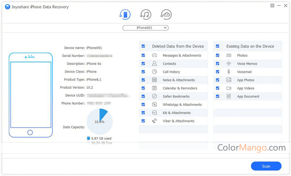The width and height of the screenshot is (291, 176).
Task: Click the WhatsApp phone icon
Action: coord(154,105)
